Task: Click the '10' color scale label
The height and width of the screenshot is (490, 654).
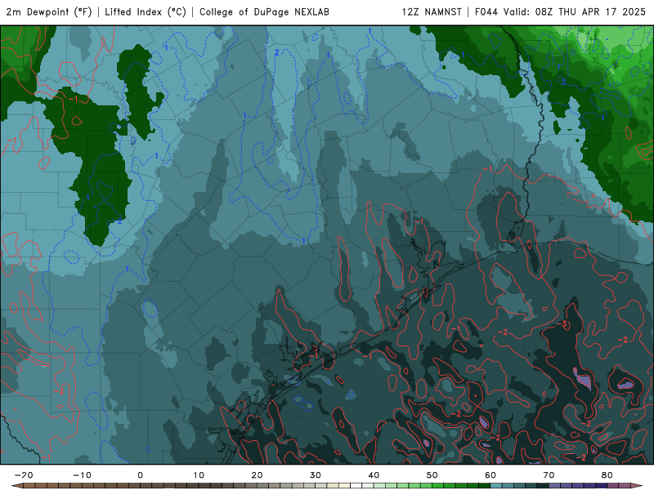Action: (199, 475)
